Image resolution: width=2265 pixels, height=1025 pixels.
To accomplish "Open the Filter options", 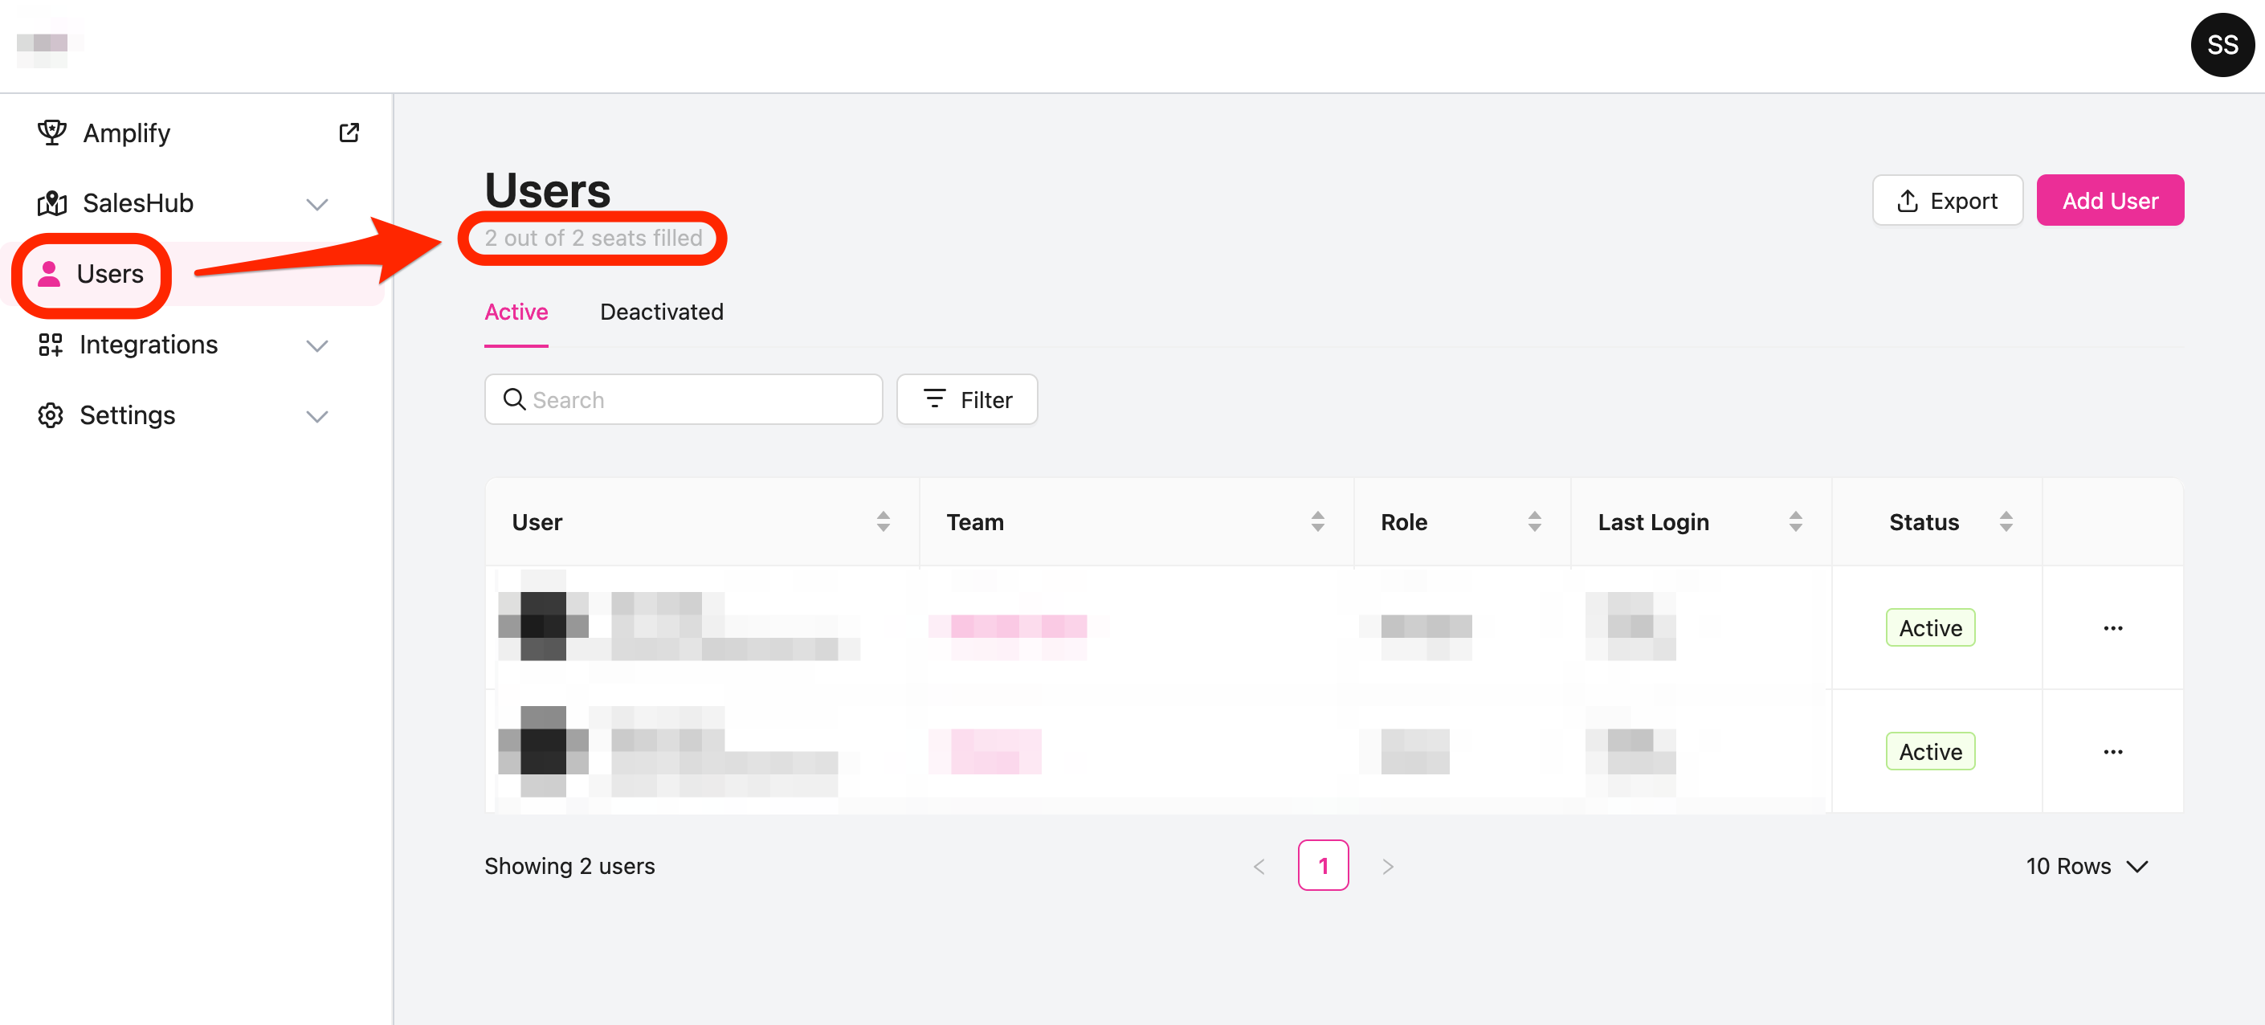I will [x=966, y=400].
